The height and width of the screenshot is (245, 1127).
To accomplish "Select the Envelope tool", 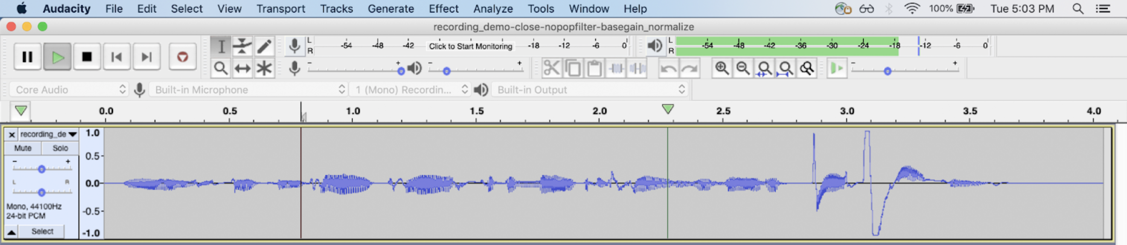I will pyautogui.click(x=242, y=47).
